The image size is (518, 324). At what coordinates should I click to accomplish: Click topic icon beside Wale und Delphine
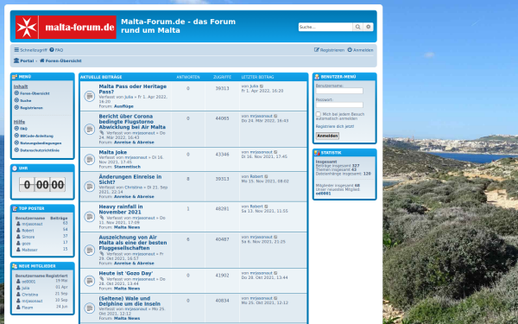(x=90, y=308)
